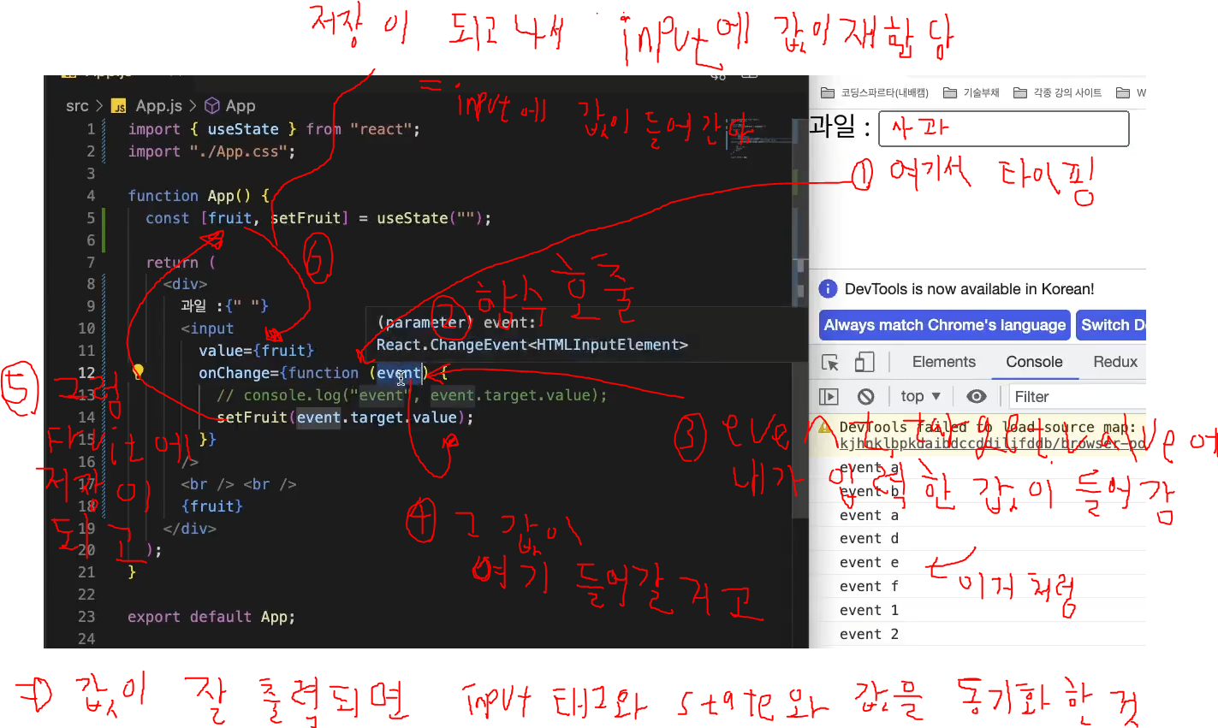The height and width of the screenshot is (728, 1218).
Task: Click line number 1 in the gutter
Action: 91,129
